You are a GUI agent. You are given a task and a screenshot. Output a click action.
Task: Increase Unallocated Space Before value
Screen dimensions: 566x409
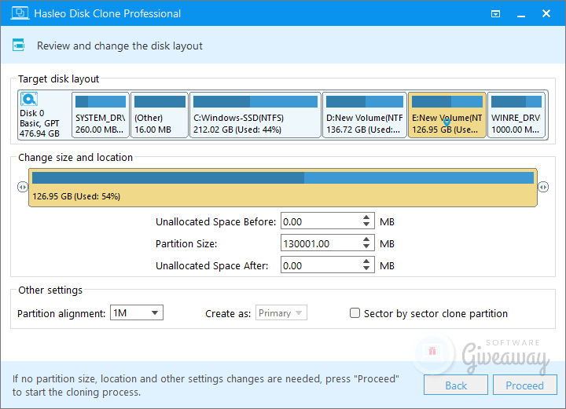366,217
